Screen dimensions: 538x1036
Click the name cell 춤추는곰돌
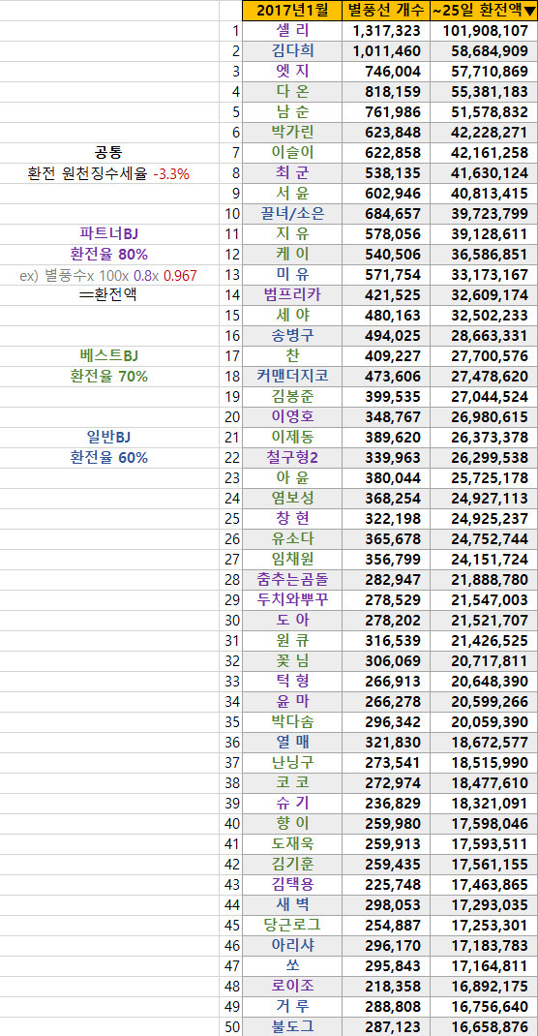coord(292,579)
